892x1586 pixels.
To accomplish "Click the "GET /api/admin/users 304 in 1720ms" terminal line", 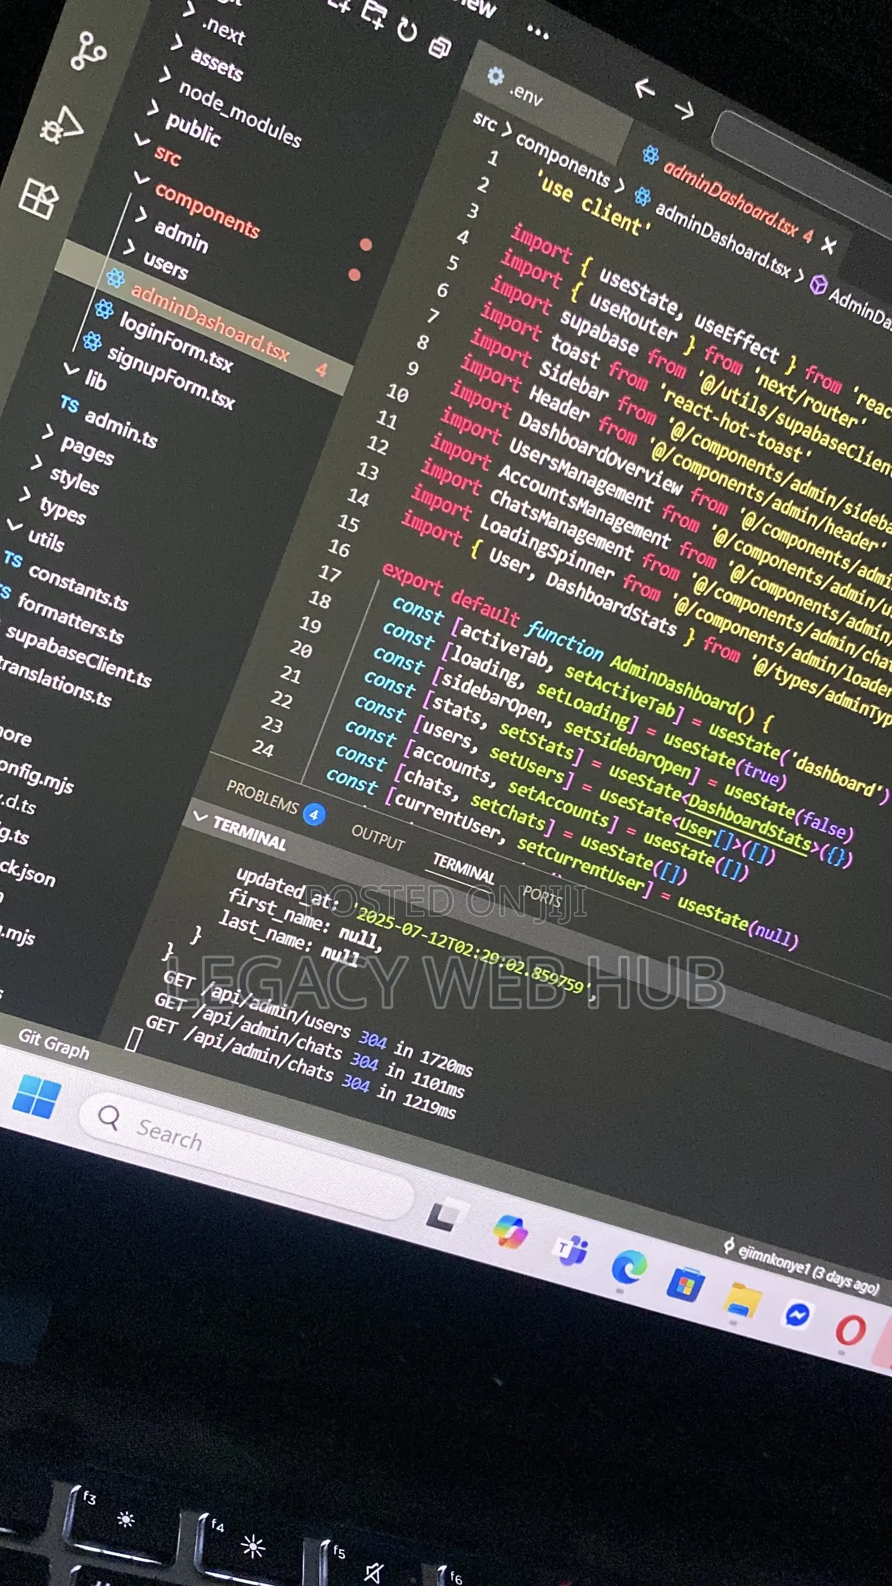I will pos(317,1022).
